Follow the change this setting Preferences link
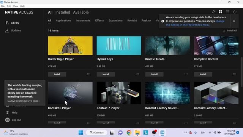The height and width of the screenshot is (137, 243). (195, 23)
